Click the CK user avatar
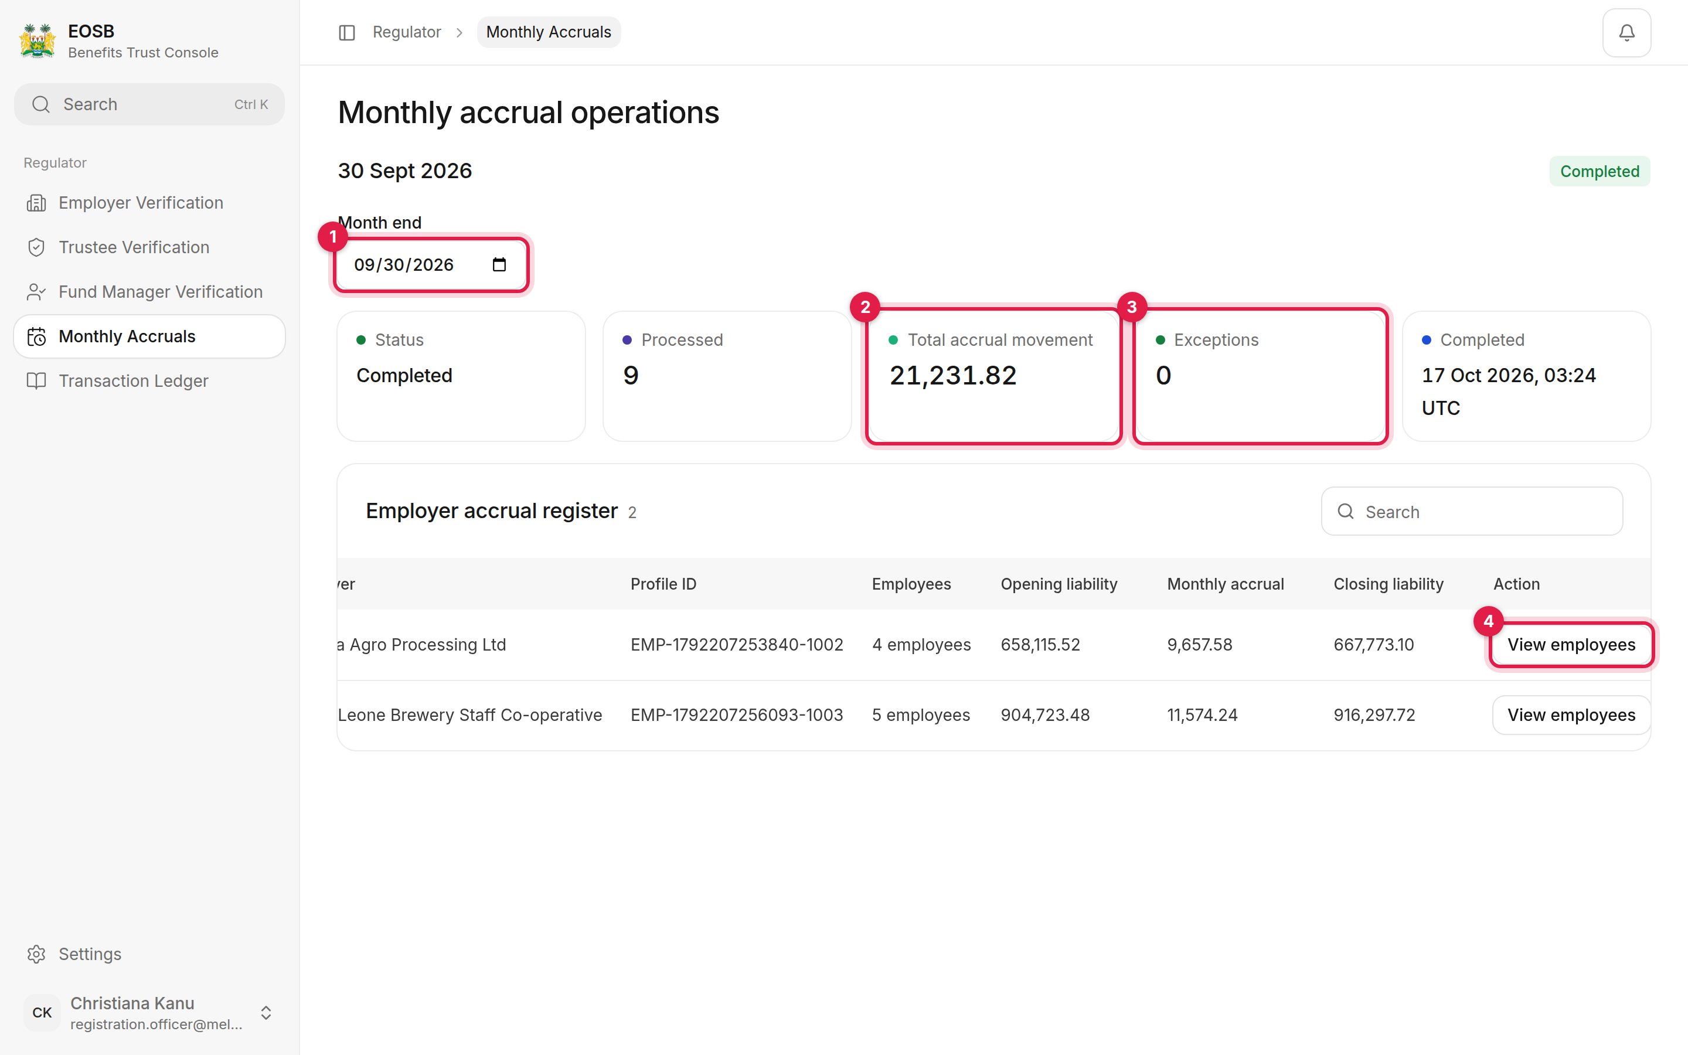The height and width of the screenshot is (1055, 1688). [42, 1012]
